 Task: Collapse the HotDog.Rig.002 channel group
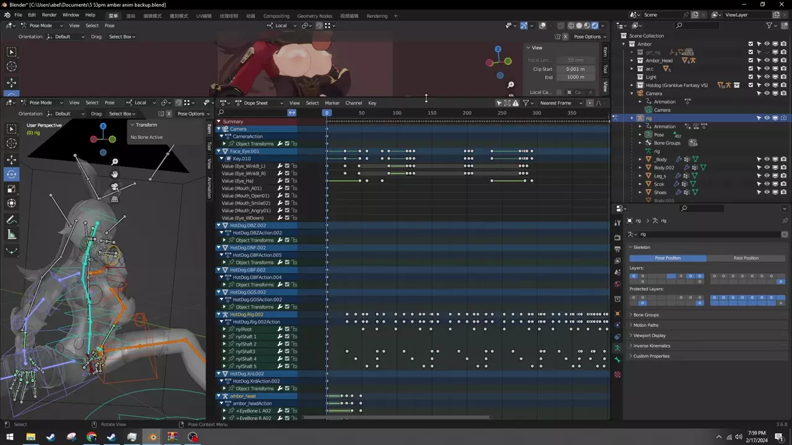pyautogui.click(x=218, y=315)
